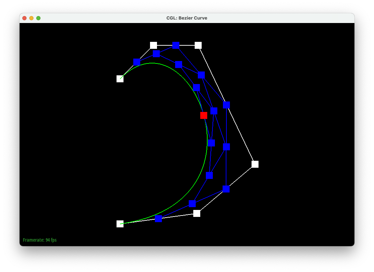Close the Bezier Curve window
The width and height of the screenshot is (374, 272).
pyautogui.click(x=24, y=18)
